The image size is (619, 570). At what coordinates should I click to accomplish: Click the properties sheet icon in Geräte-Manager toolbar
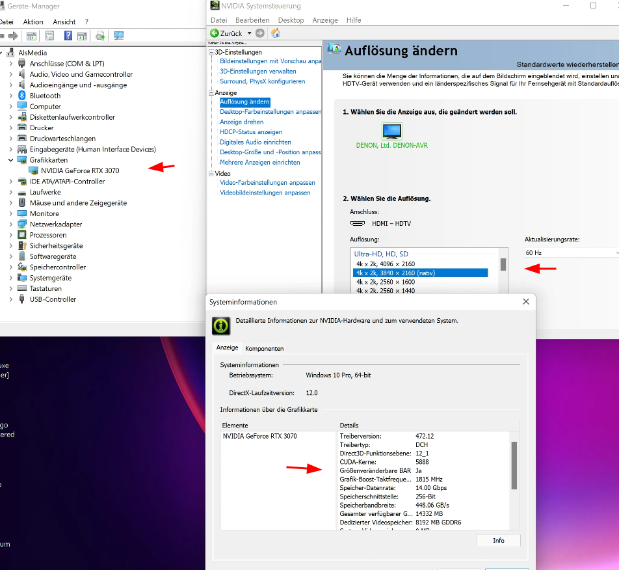49,36
